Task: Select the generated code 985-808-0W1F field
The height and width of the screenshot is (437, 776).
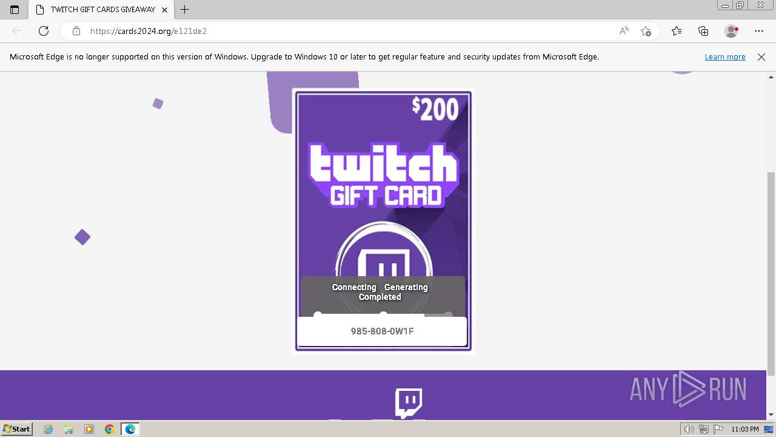Action: click(x=382, y=331)
